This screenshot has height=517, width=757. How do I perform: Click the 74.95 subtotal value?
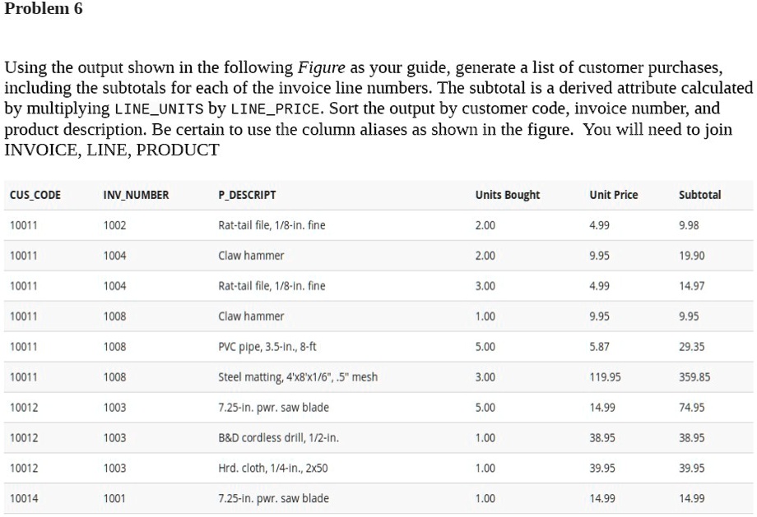click(691, 408)
